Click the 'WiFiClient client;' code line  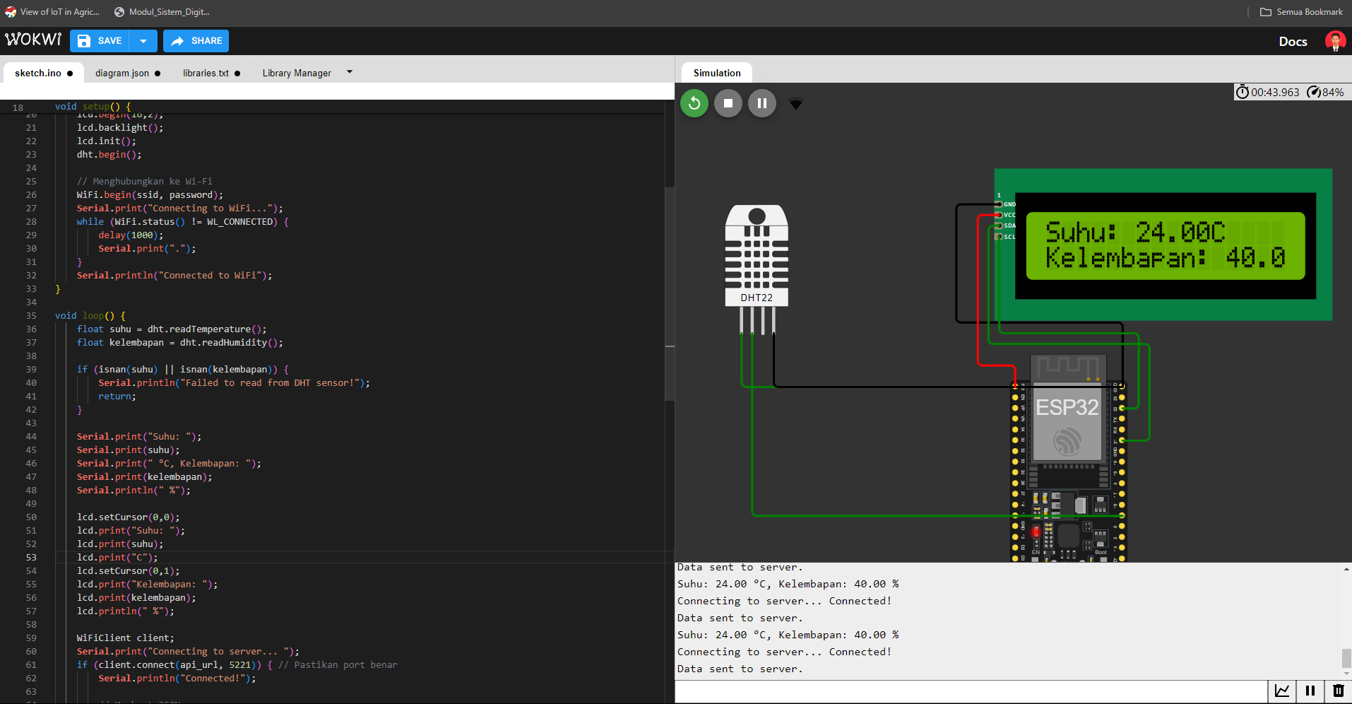125,638
